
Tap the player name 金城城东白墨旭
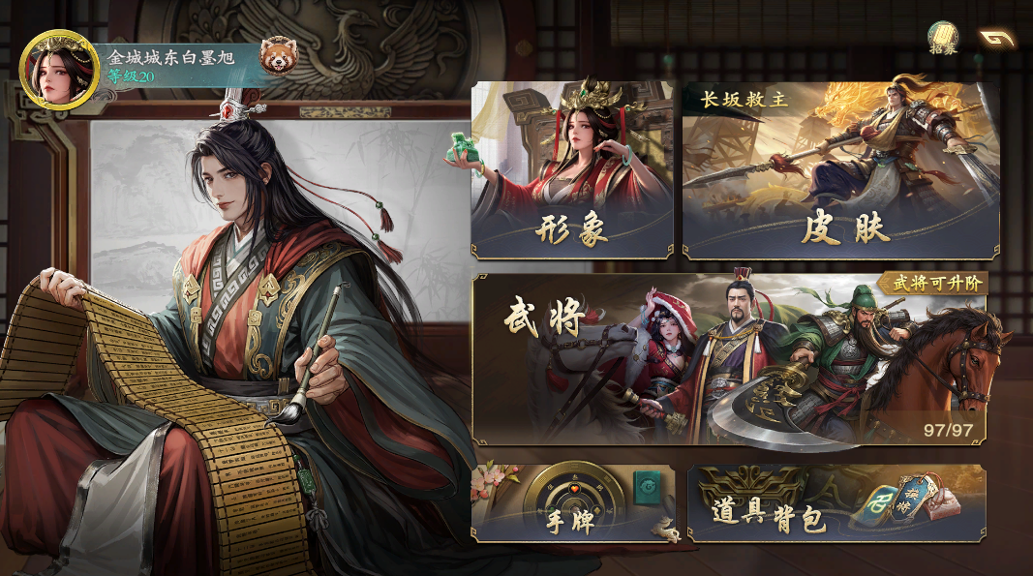pyautogui.click(x=170, y=58)
